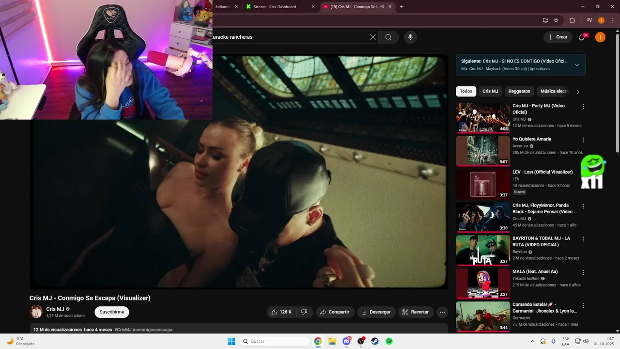The width and height of the screenshot is (620, 349).
Task: Like the video with 126 K likes
Action: 281,312
